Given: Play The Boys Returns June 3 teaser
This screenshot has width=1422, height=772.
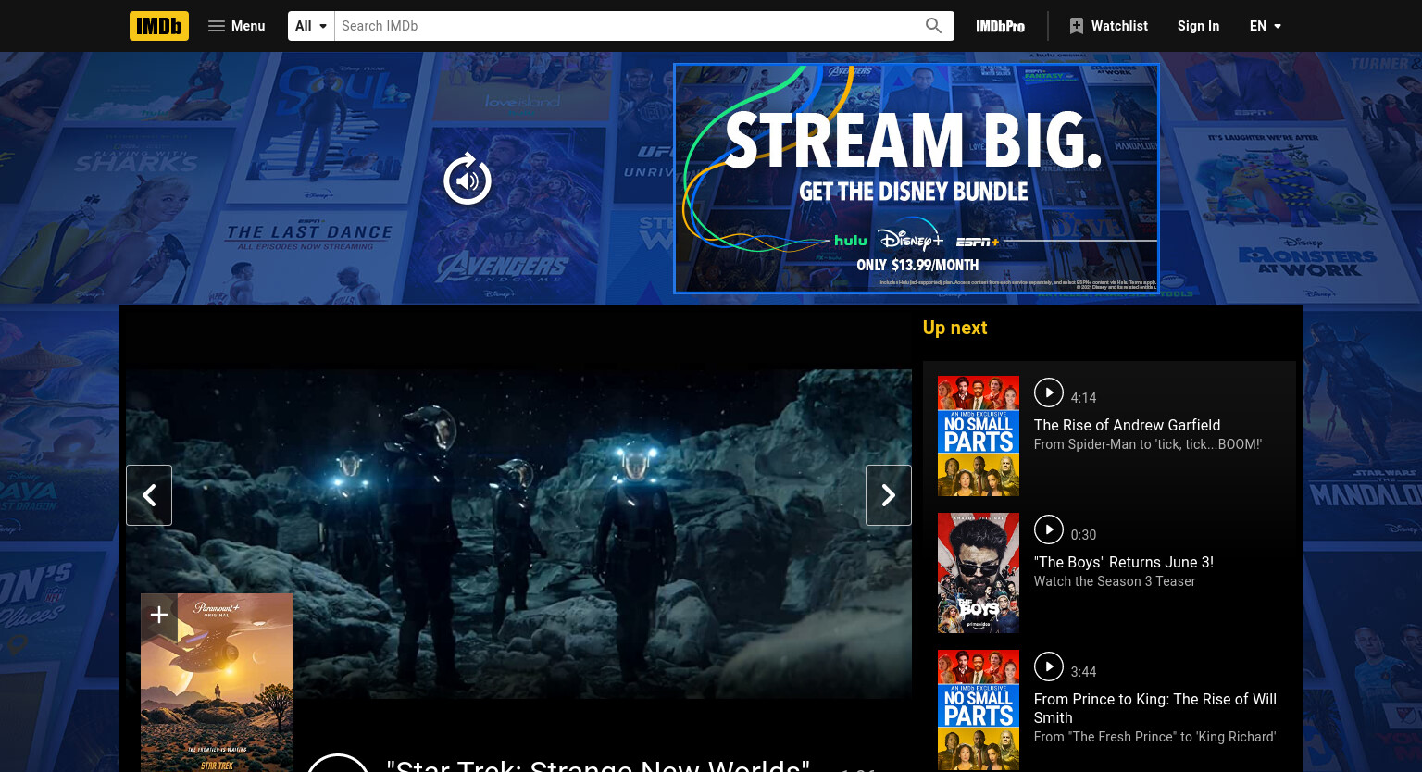Looking at the screenshot, I should (x=1049, y=529).
